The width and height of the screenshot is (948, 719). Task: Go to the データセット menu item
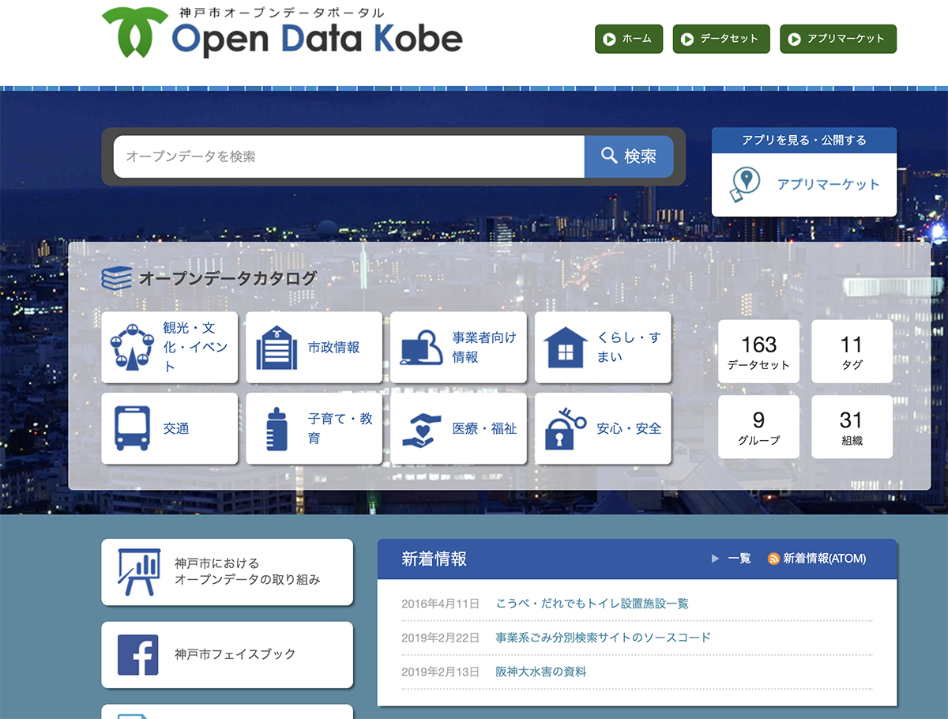coord(720,39)
